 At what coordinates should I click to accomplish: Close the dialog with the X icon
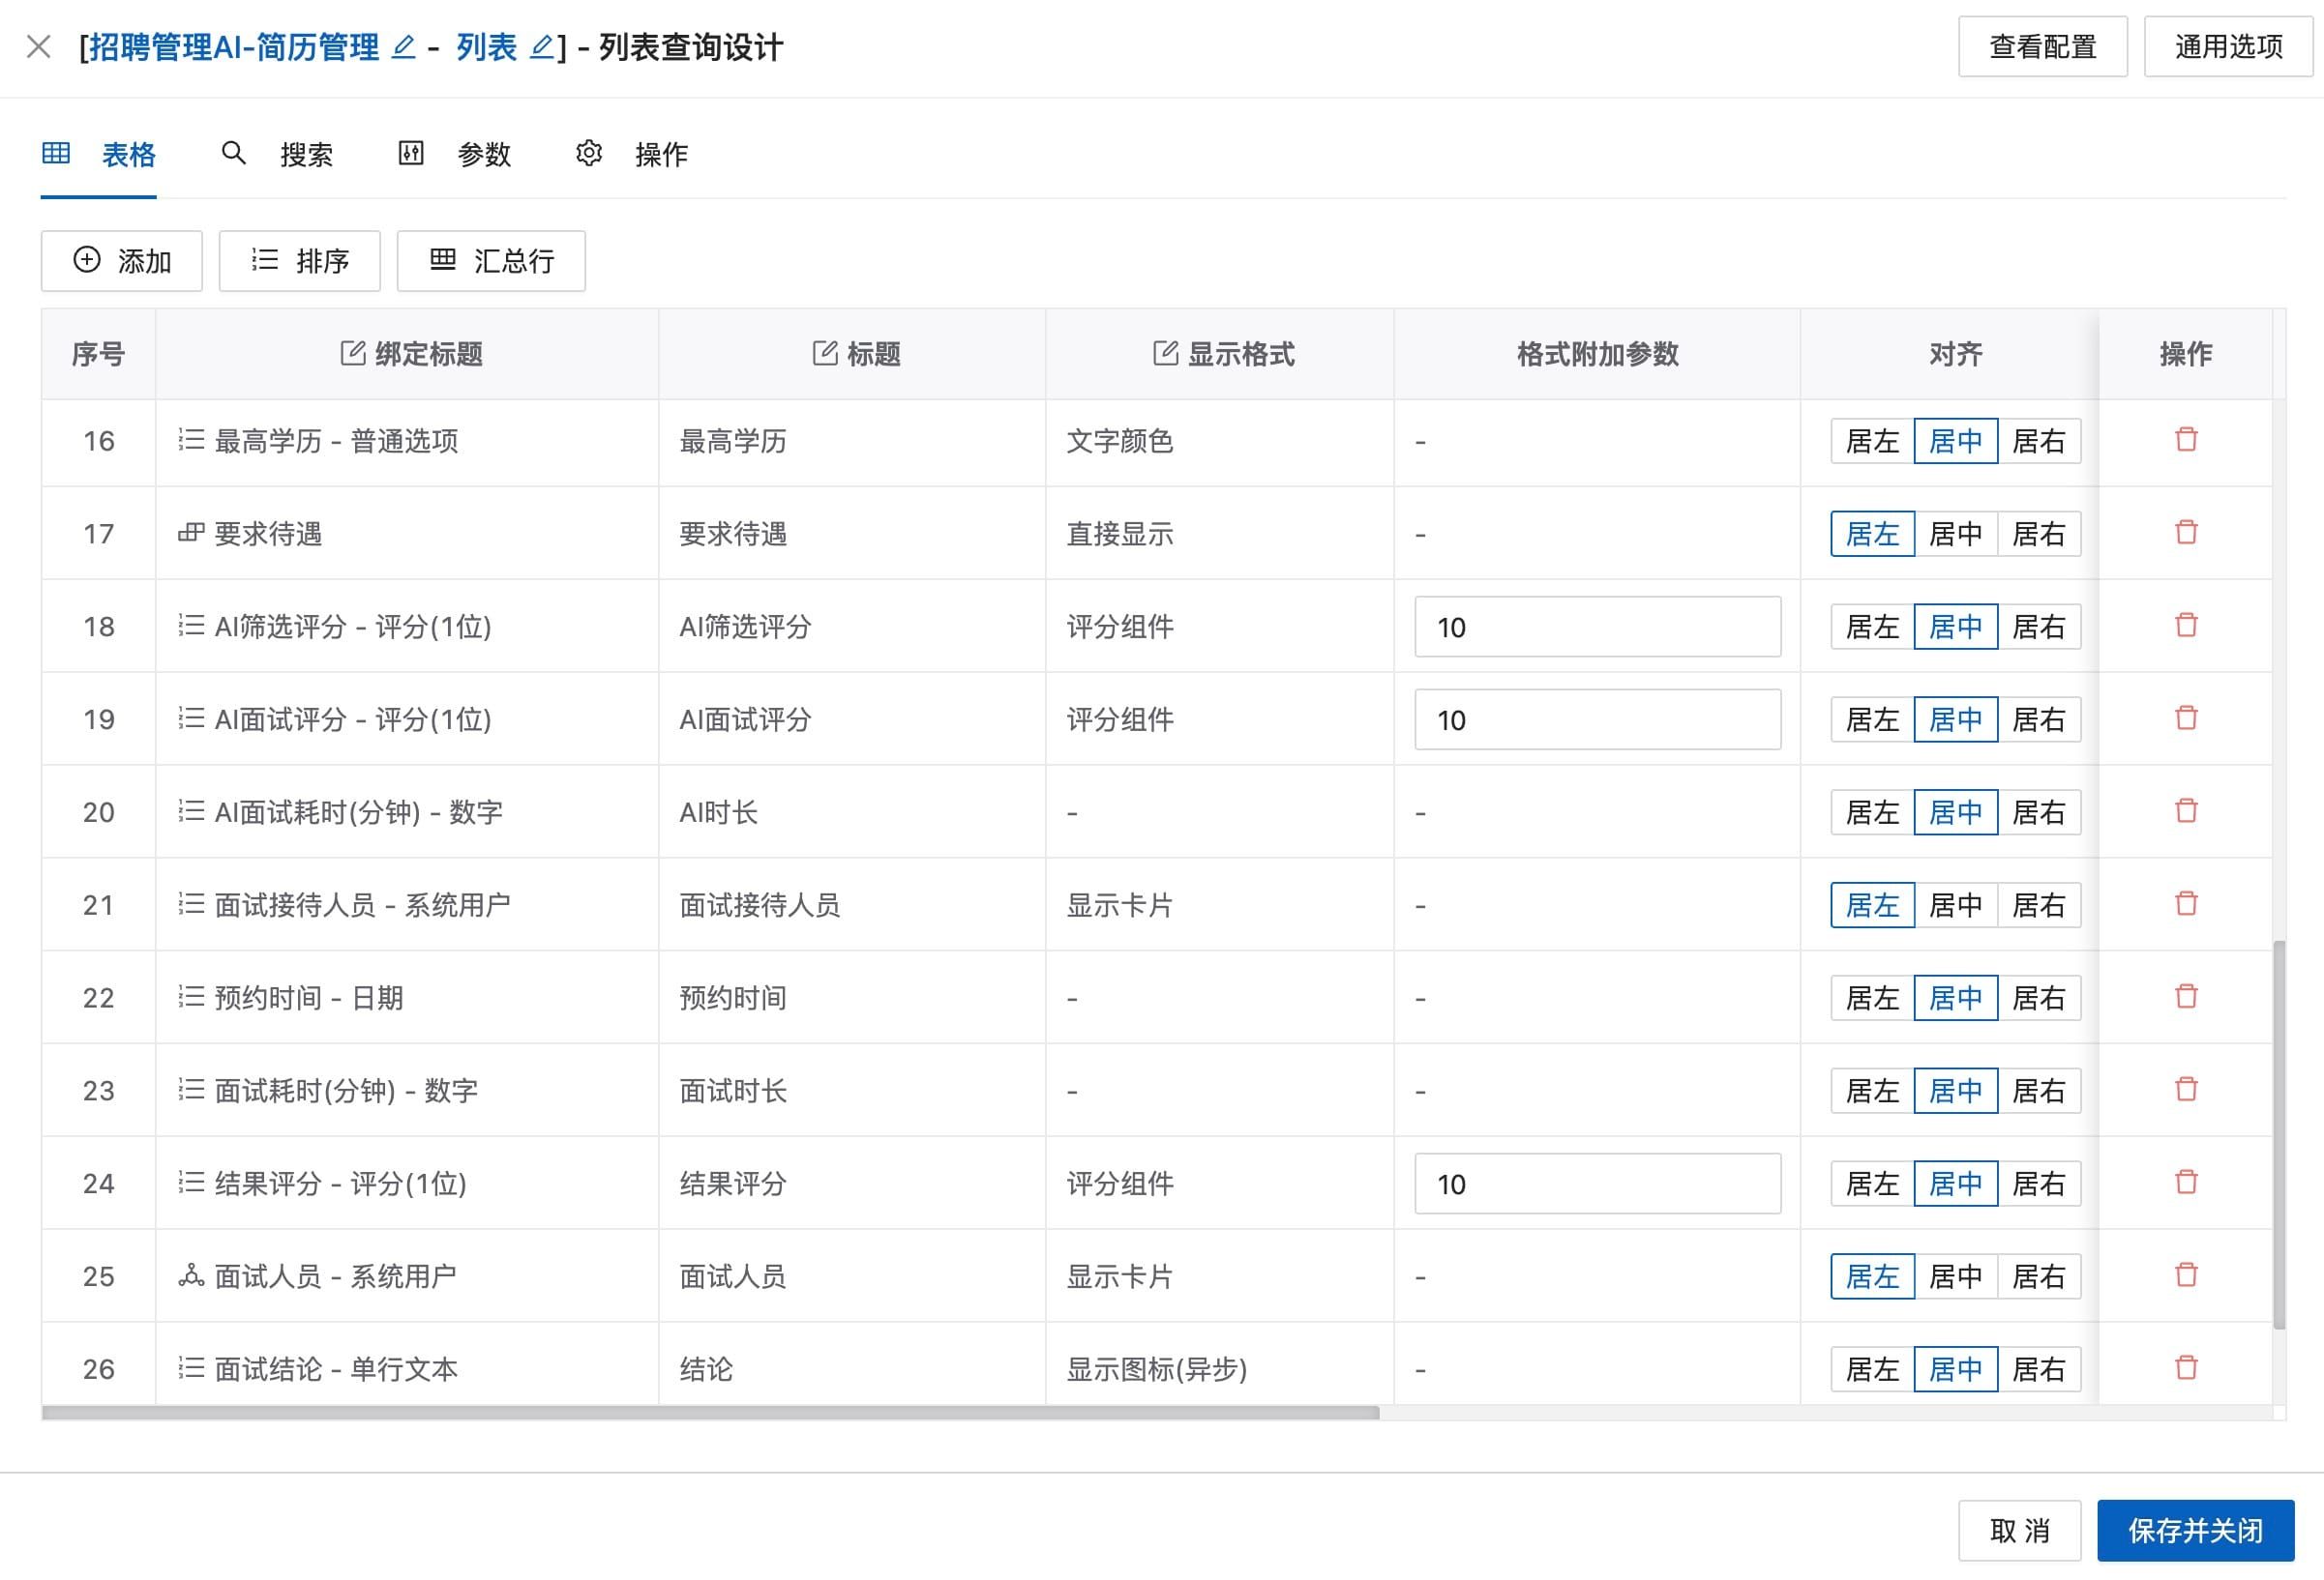click(39, 46)
